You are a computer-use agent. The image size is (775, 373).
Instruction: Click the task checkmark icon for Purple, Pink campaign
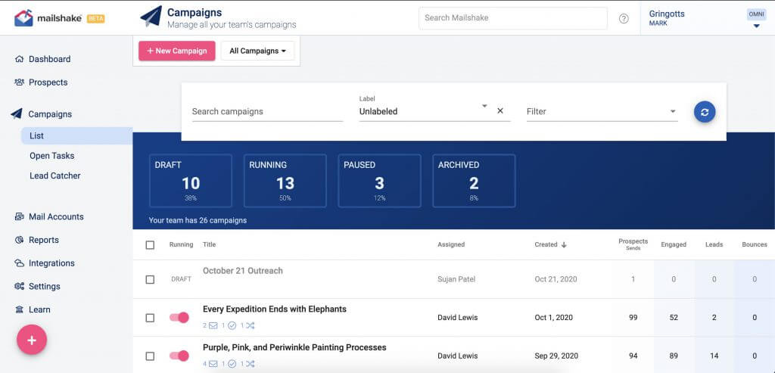click(232, 364)
